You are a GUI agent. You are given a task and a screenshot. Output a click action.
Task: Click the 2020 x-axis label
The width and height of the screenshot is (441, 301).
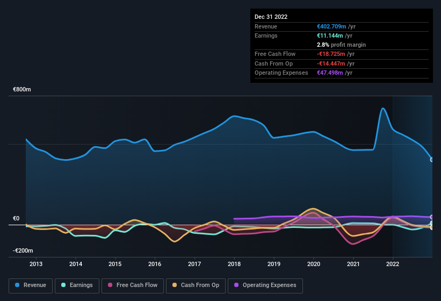tap(314, 264)
